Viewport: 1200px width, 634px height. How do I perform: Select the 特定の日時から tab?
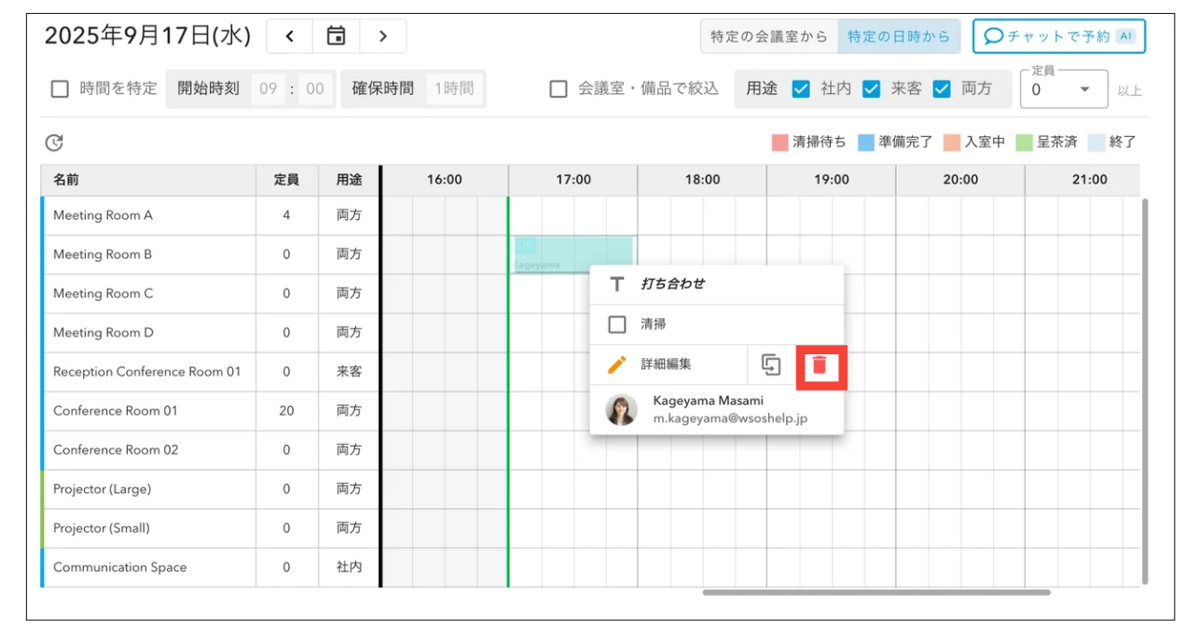click(899, 36)
